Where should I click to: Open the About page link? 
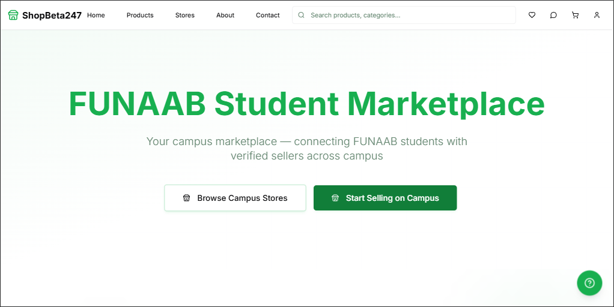click(225, 15)
